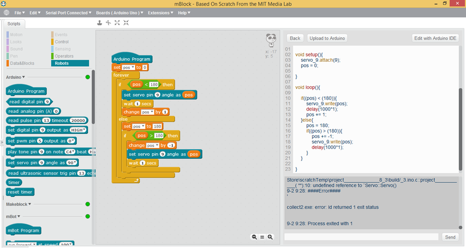This screenshot has height=248, width=466.
Task: Click the code panel vertical scrollbar
Action: [x=460, y=129]
